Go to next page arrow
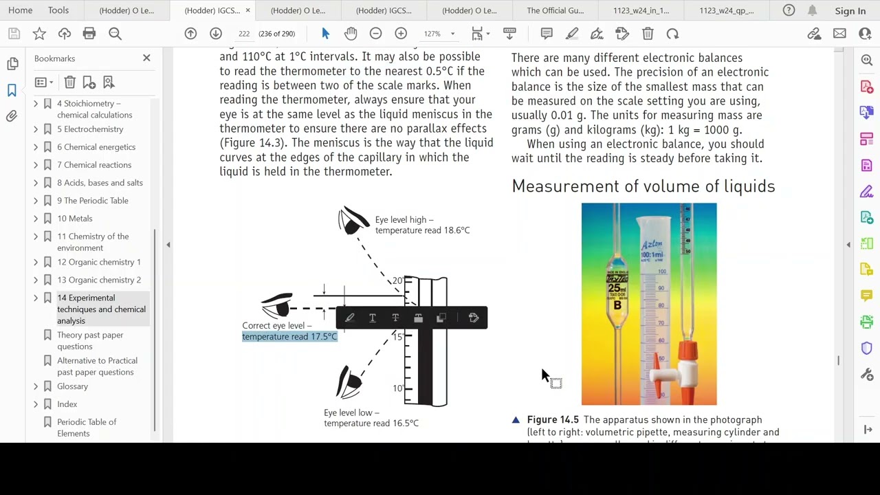Screen dimensions: 880x495 click(216, 34)
